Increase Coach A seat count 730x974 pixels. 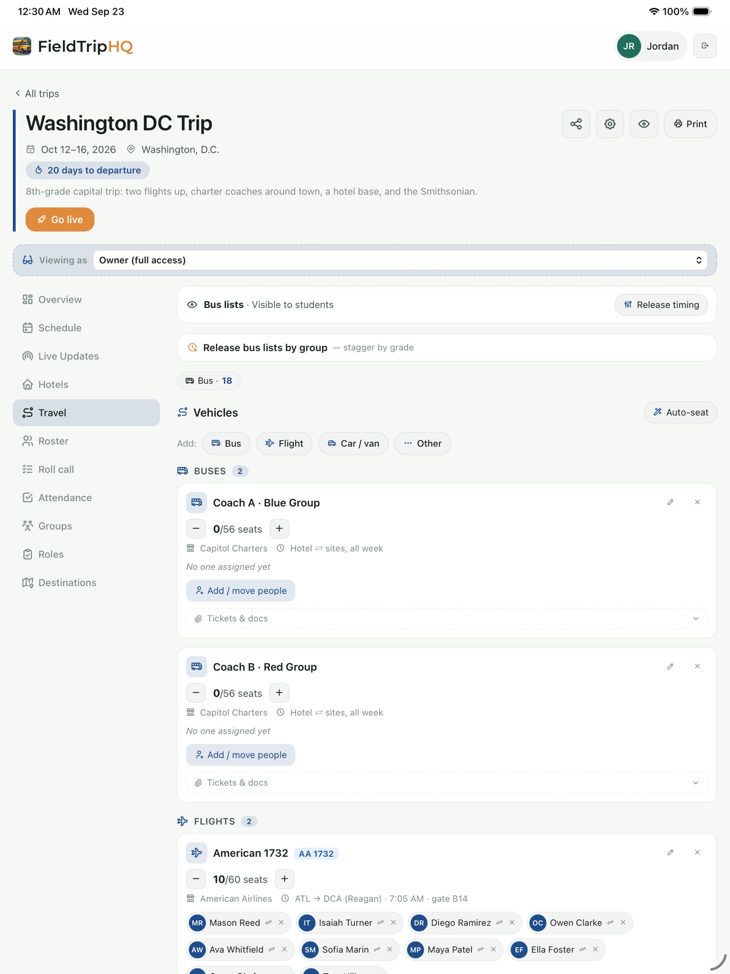tap(280, 529)
